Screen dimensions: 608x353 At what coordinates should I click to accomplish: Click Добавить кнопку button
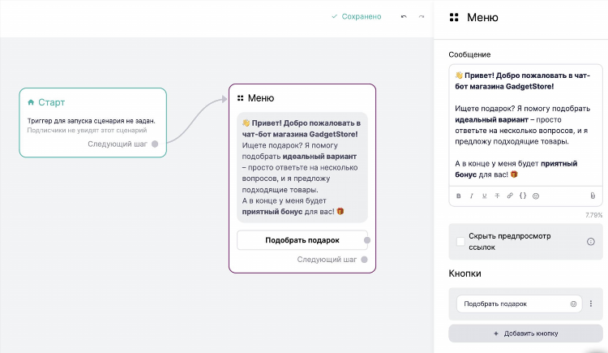525,334
